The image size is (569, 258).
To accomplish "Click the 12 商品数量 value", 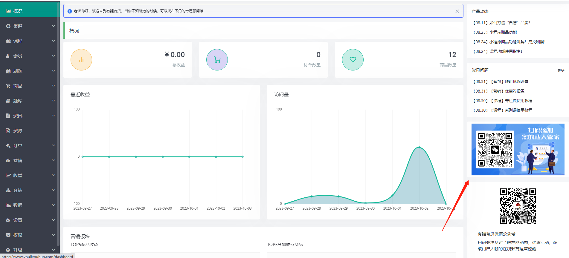I will (x=452, y=55).
